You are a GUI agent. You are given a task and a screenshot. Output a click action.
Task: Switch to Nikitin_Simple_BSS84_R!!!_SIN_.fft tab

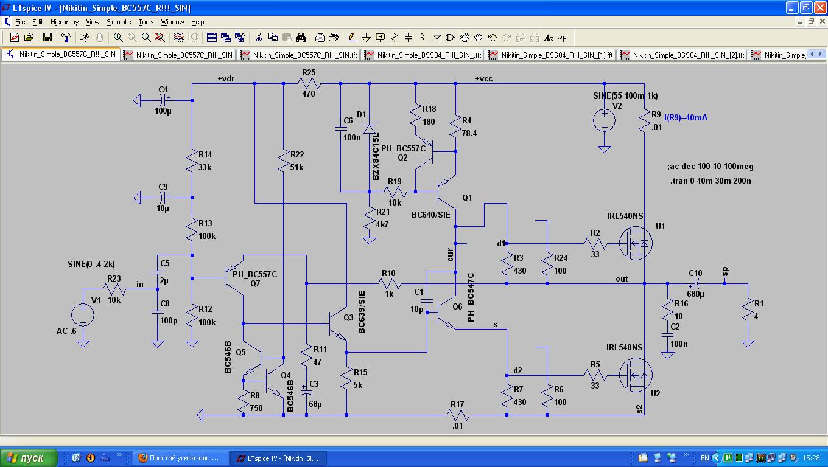click(x=423, y=55)
